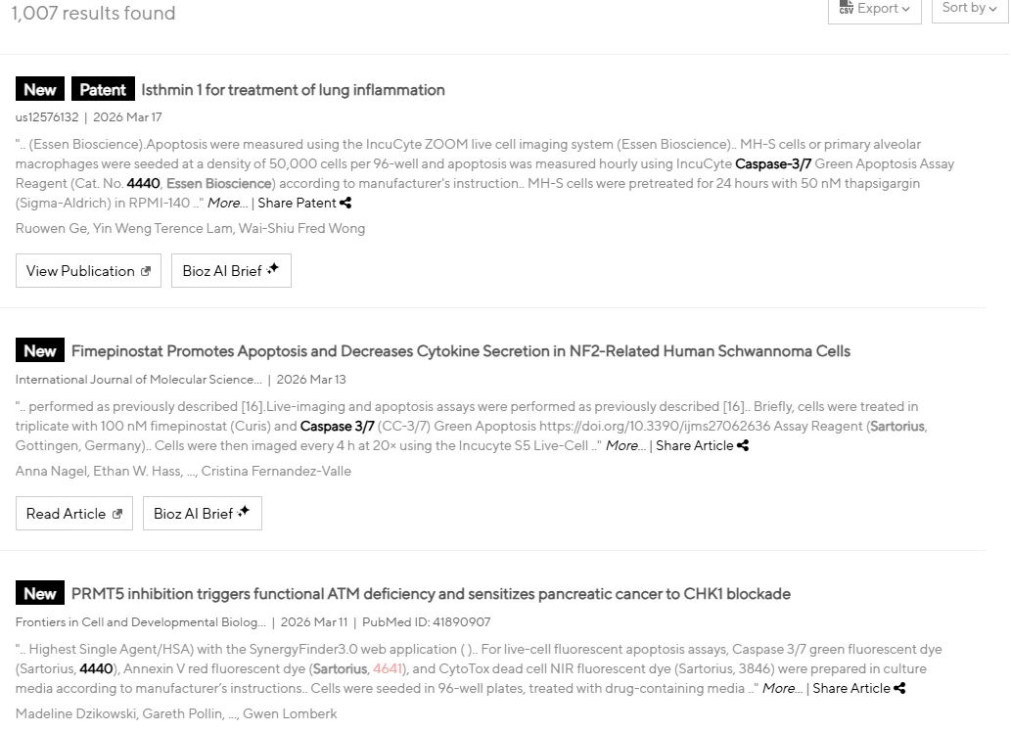This screenshot has width=1011, height=732.
Task: Click the Share Patent share icon
Action: point(345,204)
